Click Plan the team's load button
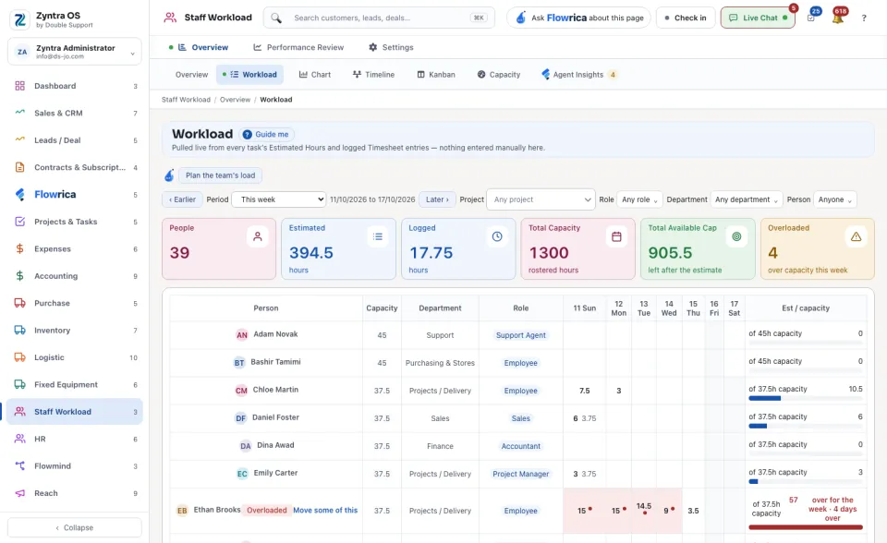The image size is (887, 543). point(220,175)
